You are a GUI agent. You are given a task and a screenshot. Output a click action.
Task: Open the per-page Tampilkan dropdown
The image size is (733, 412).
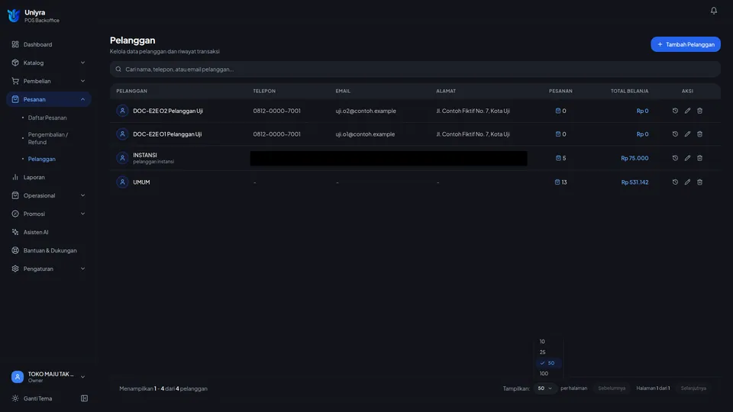point(544,388)
